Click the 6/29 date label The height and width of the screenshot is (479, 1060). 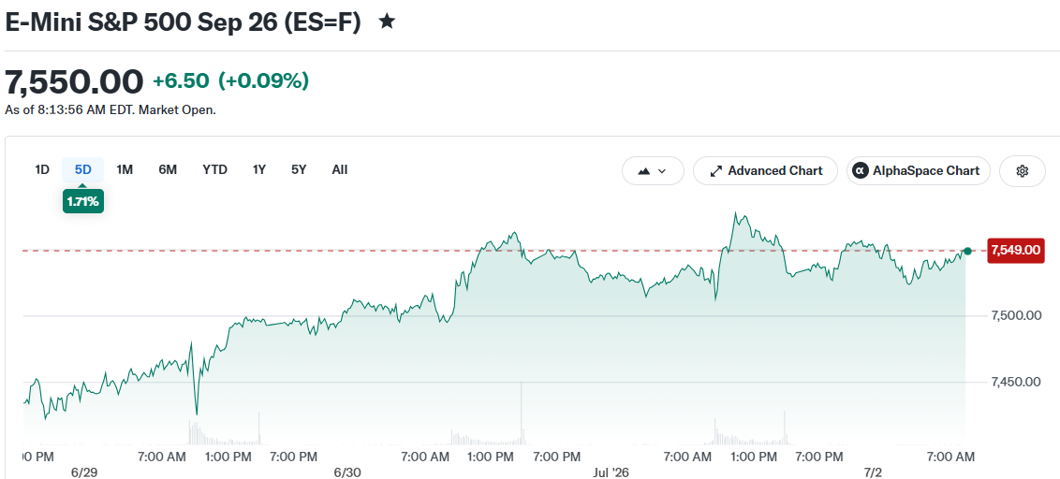(x=84, y=472)
